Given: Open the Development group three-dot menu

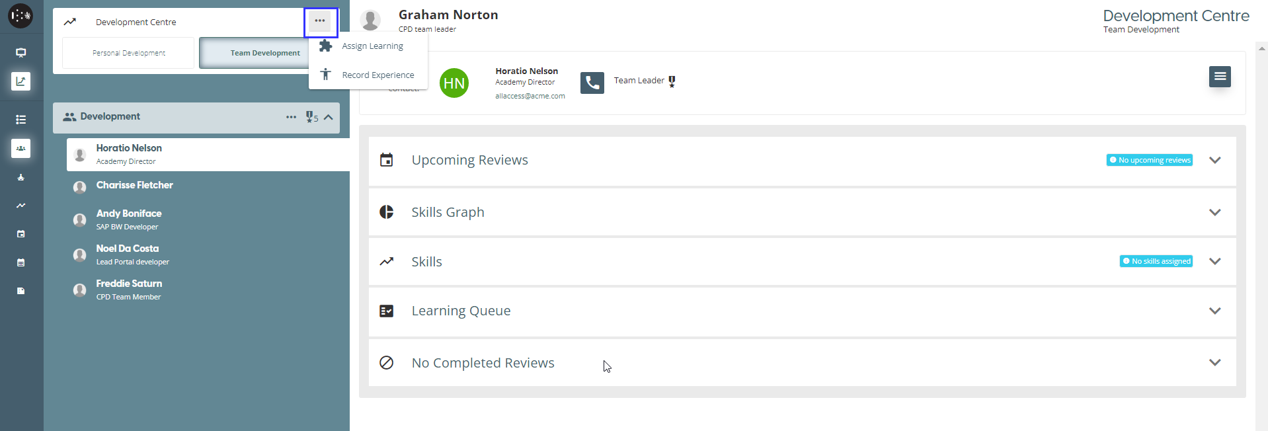Looking at the screenshot, I should tap(291, 117).
